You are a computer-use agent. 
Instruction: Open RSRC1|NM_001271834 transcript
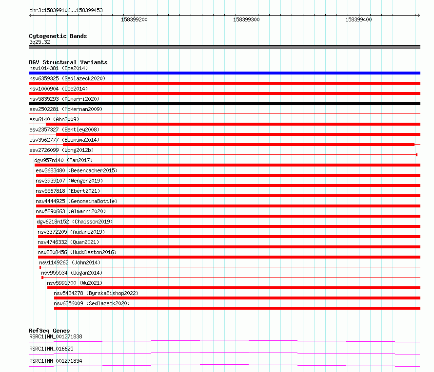pos(56,361)
